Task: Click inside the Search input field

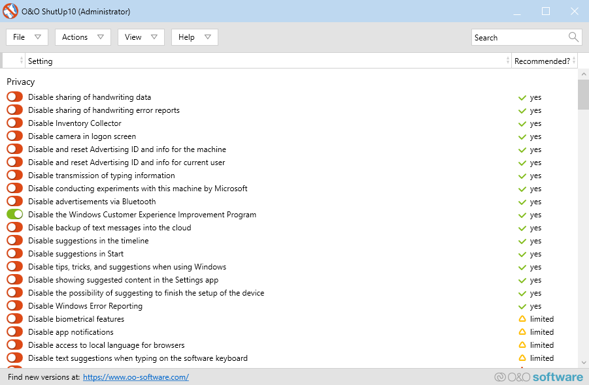Action: tap(516, 37)
